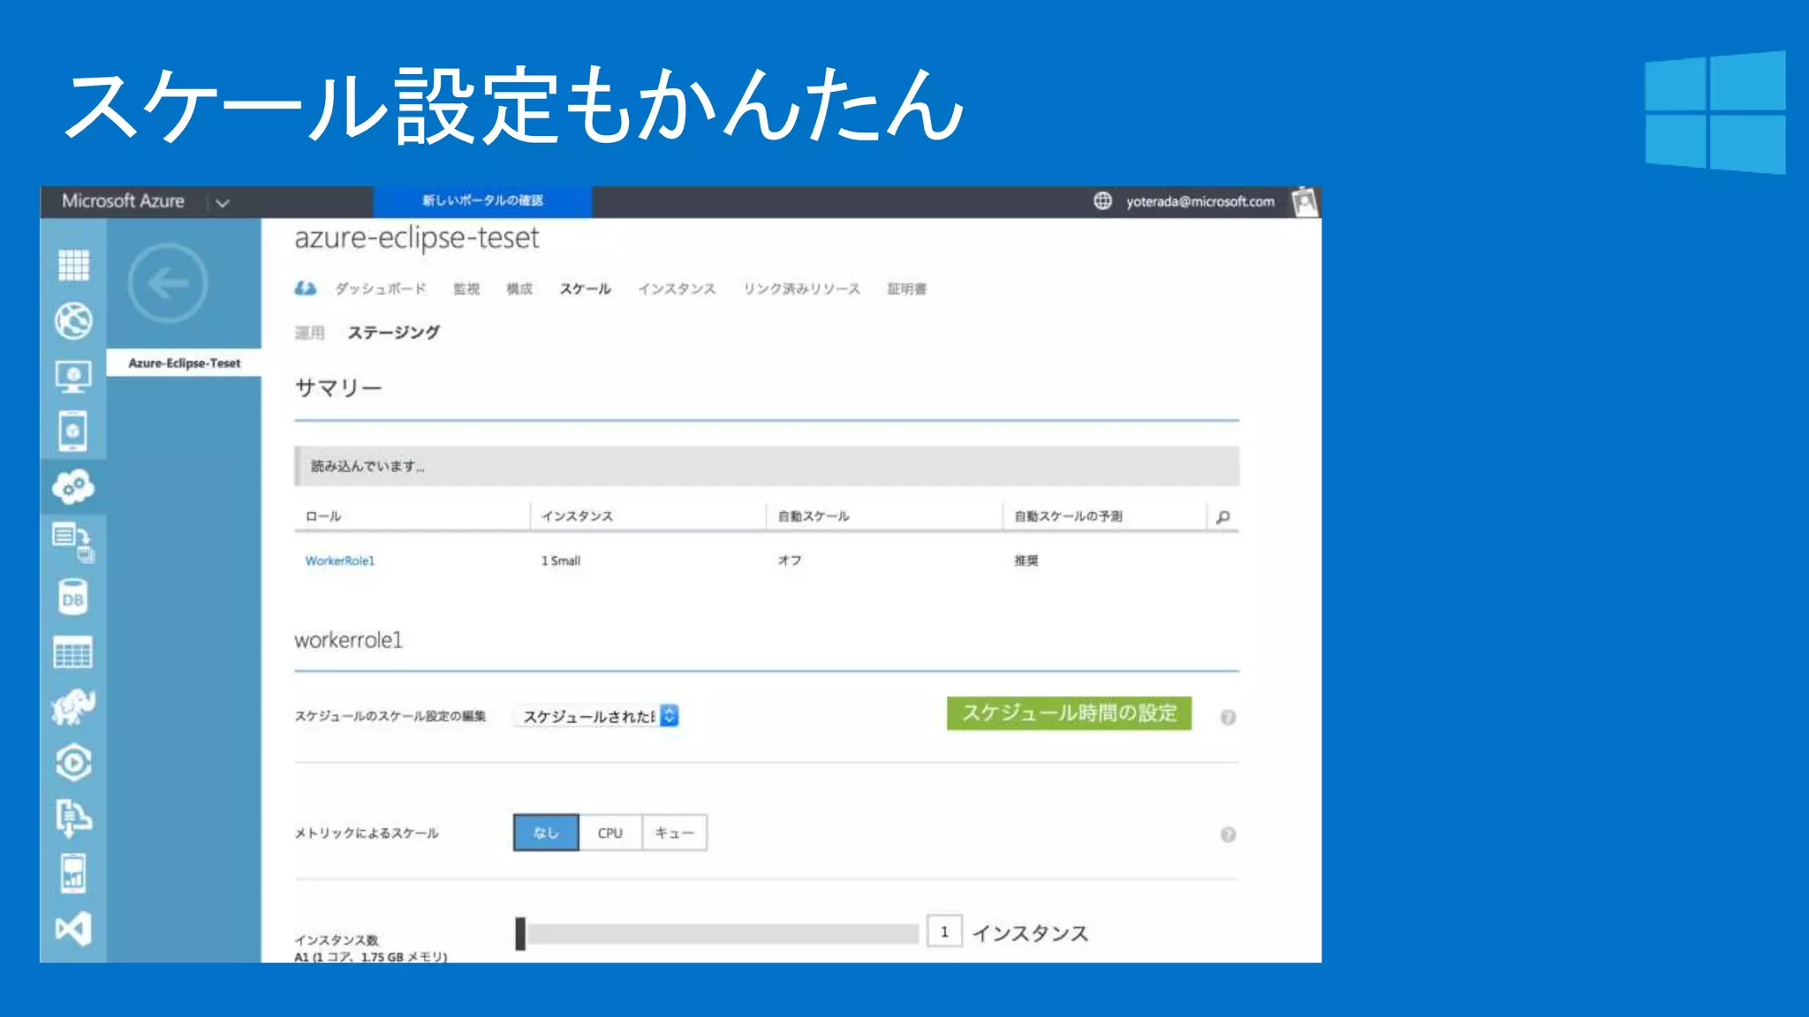Image resolution: width=1809 pixels, height=1017 pixels.
Task: Open the Virtual Machines monitor icon
Action: click(73, 377)
